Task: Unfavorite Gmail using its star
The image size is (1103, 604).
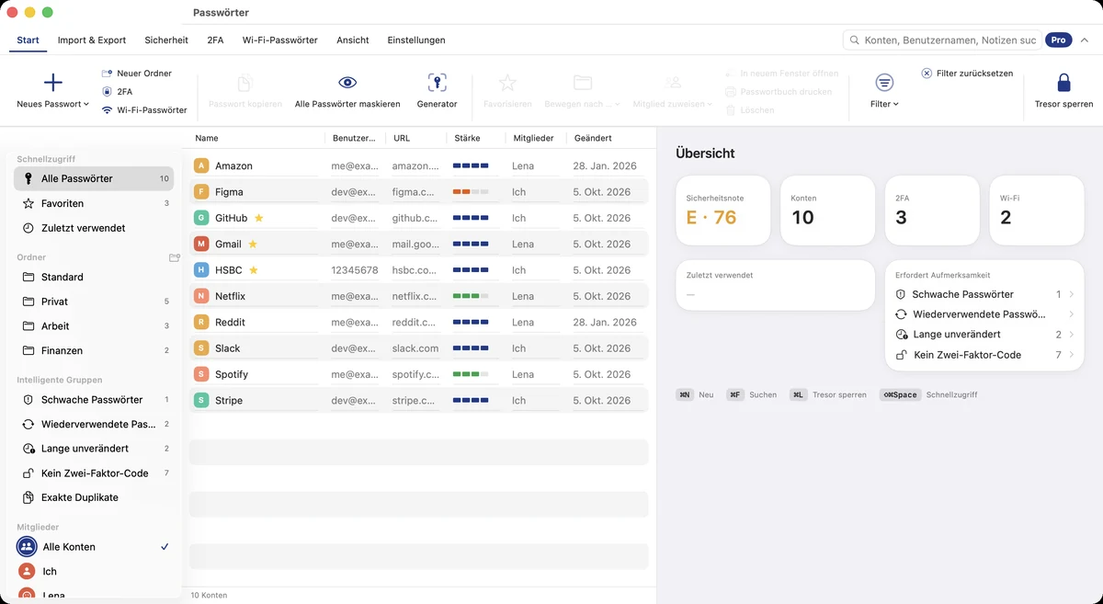Action: [253, 244]
